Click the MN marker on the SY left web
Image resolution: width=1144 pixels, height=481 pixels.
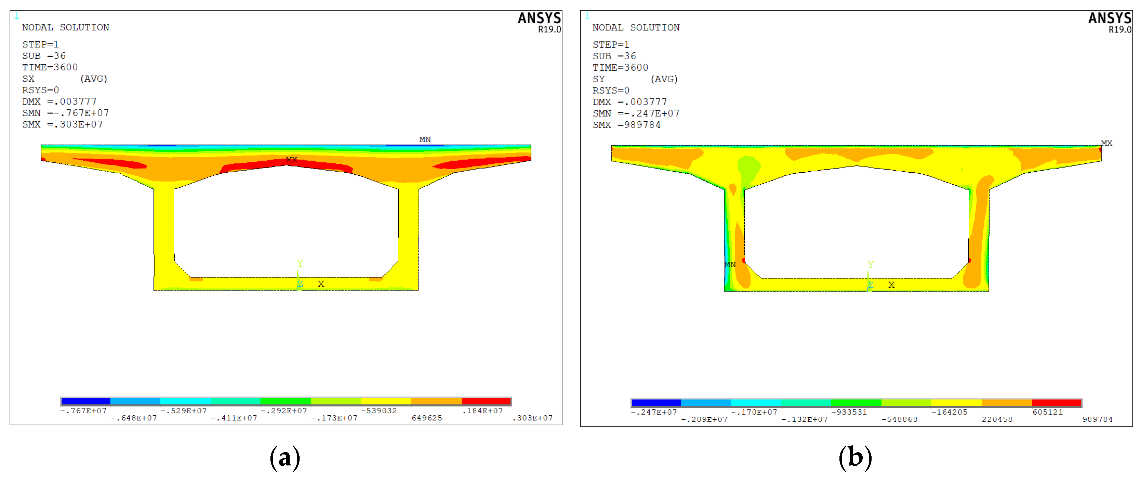730,265
